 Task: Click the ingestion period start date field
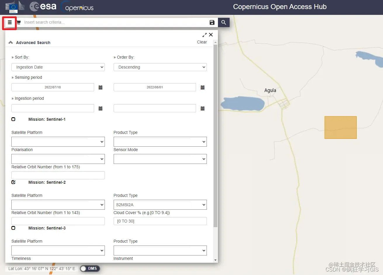(x=53, y=108)
